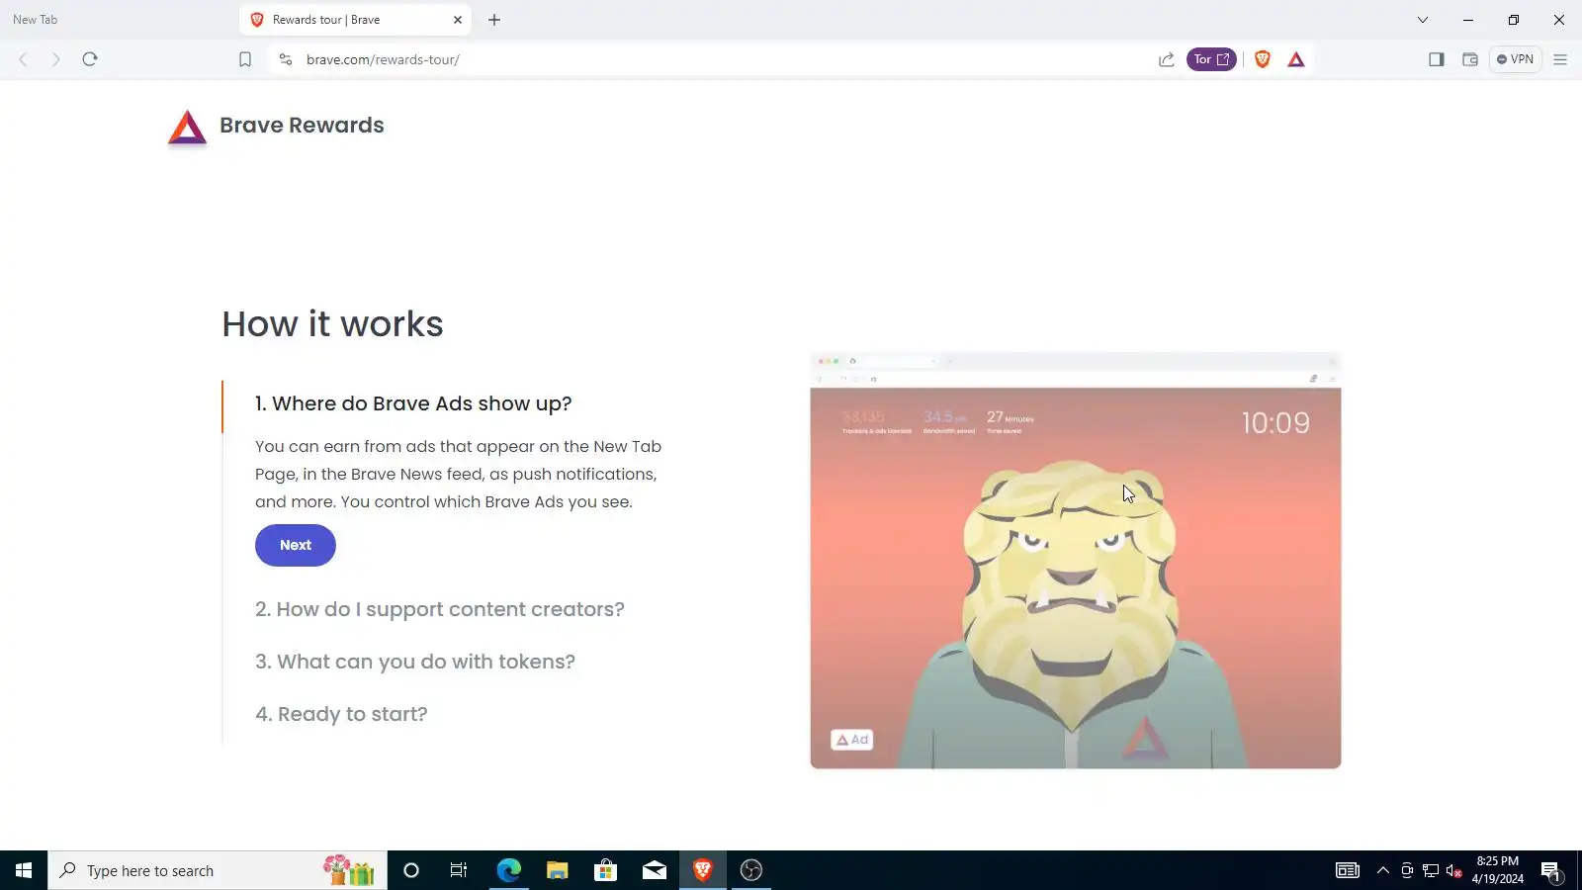
Task: Expand step 2 How do I support content creators
Action: pyautogui.click(x=440, y=609)
